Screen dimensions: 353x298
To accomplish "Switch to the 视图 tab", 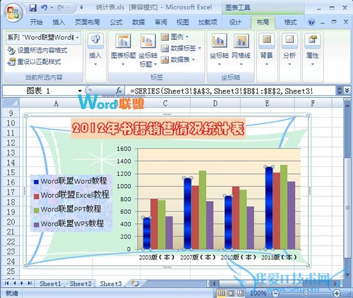I will pyautogui.click(x=182, y=22).
